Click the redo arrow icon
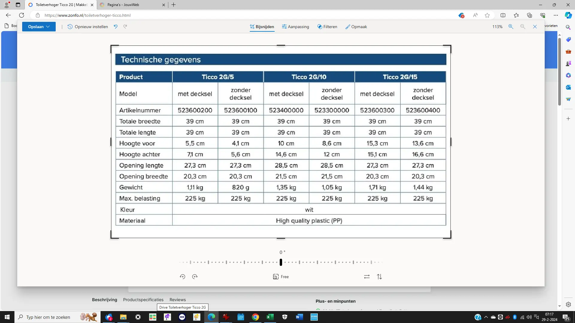The width and height of the screenshot is (575, 323). [125, 27]
